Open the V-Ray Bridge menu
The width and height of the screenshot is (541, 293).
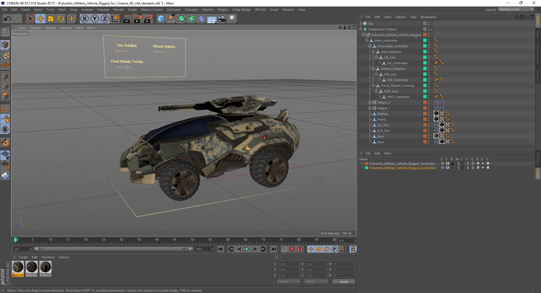point(241,10)
